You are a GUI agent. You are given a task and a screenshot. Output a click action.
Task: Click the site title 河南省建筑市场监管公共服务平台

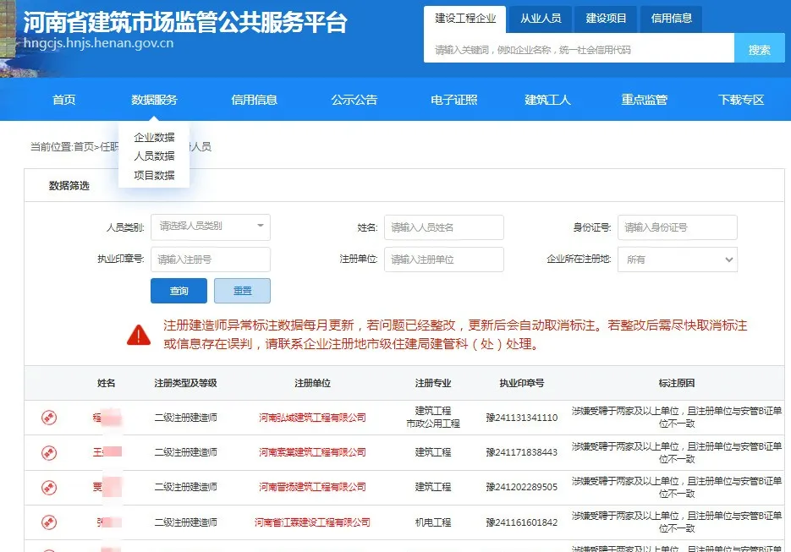[185, 22]
